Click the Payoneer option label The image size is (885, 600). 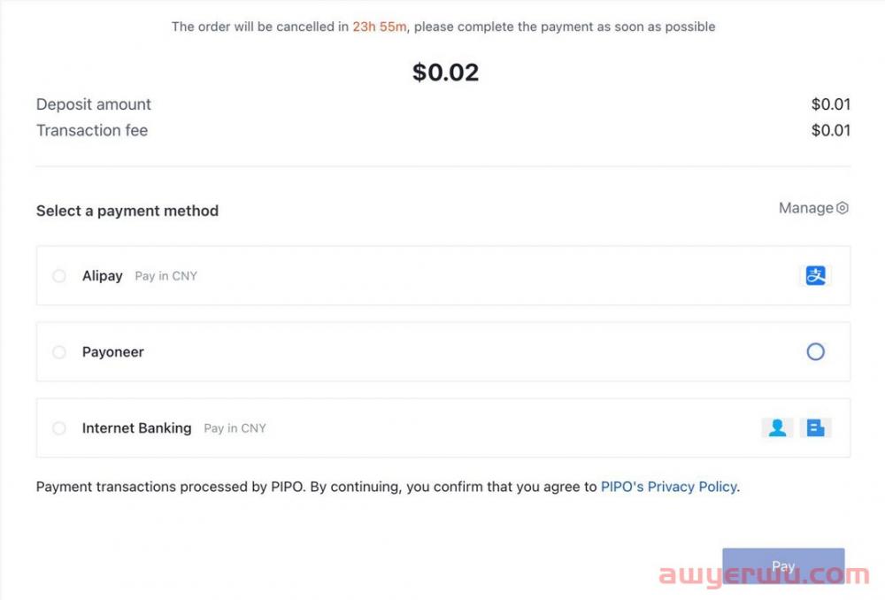tap(113, 352)
